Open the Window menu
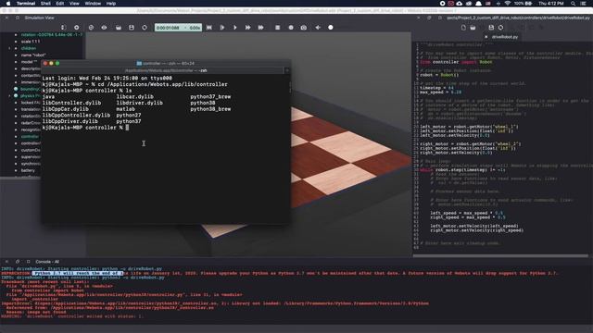 [93, 4]
